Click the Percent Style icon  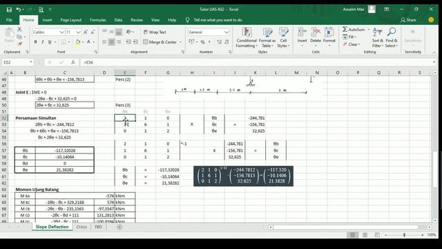coord(202,42)
